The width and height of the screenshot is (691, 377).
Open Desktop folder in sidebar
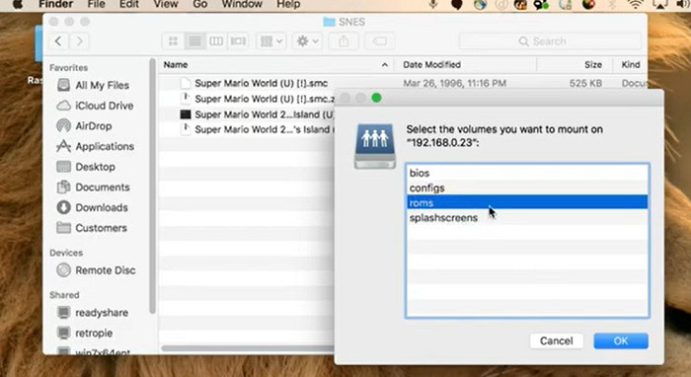(x=86, y=167)
